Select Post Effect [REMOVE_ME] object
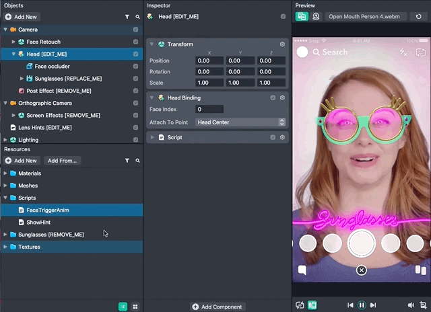The width and height of the screenshot is (431, 312). 59,91
